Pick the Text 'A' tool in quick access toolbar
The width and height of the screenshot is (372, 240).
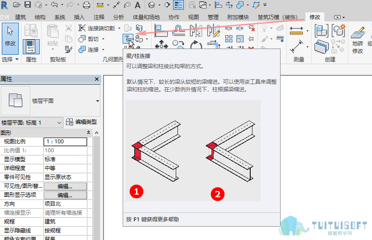point(137,5)
